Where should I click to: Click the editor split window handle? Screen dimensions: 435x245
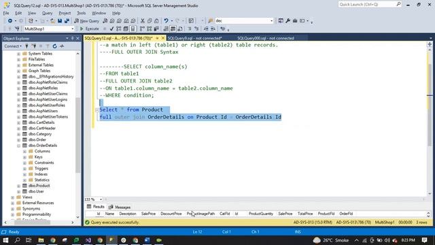[430, 44]
